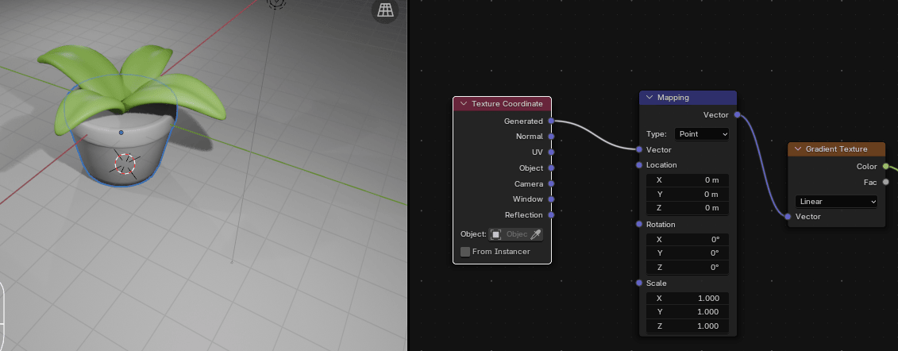898x351 pixels.
Task: Open the Mapping Type dropdown set to Point
Action: (x=701, y=134)
